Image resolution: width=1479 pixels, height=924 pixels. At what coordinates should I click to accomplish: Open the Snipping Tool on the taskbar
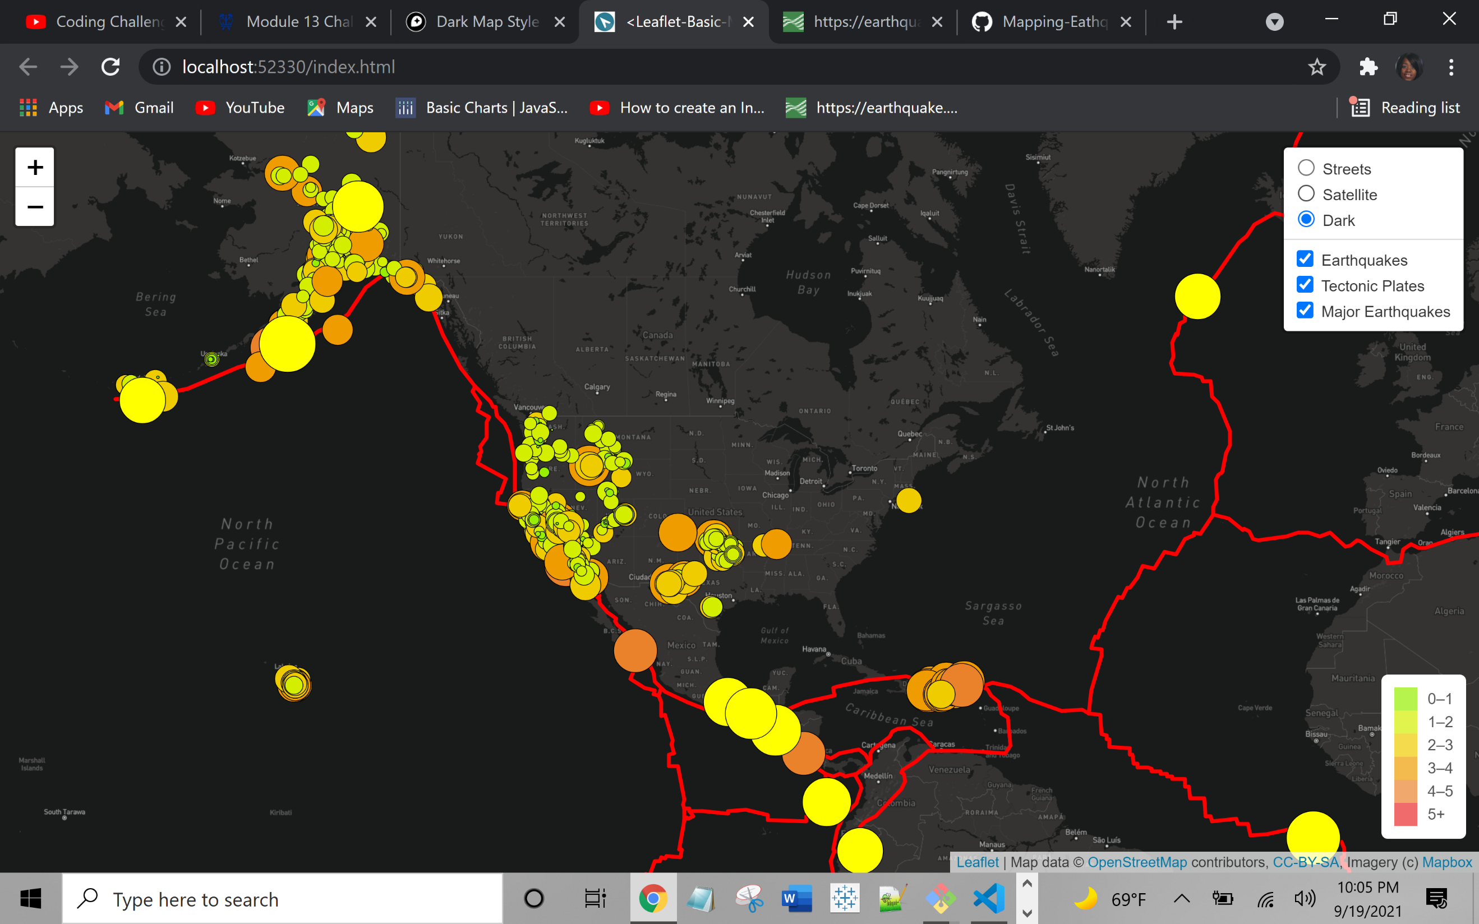(749, 898)
